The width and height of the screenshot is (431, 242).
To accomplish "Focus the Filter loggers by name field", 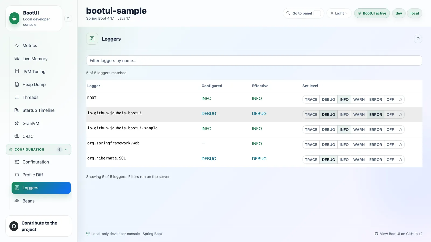I will (x=254, y=60).
